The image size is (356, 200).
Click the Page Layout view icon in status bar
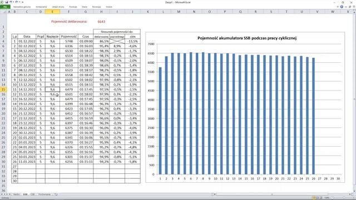pyautogui.click(x=318, y=198)
